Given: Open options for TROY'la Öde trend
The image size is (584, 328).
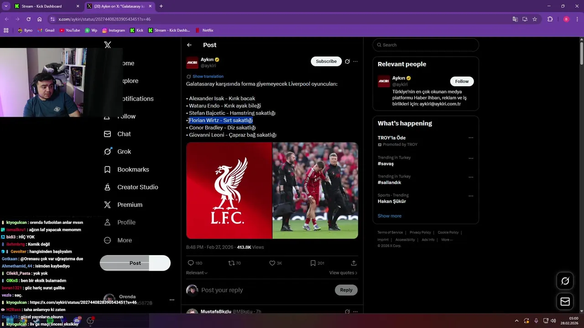Looking at the screenshot, I should 471,138.
